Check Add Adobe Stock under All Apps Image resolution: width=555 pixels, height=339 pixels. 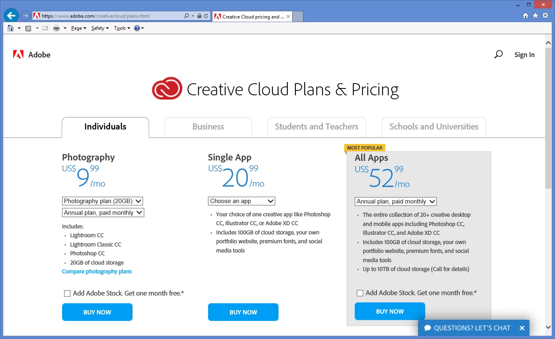tap(360, 293)
